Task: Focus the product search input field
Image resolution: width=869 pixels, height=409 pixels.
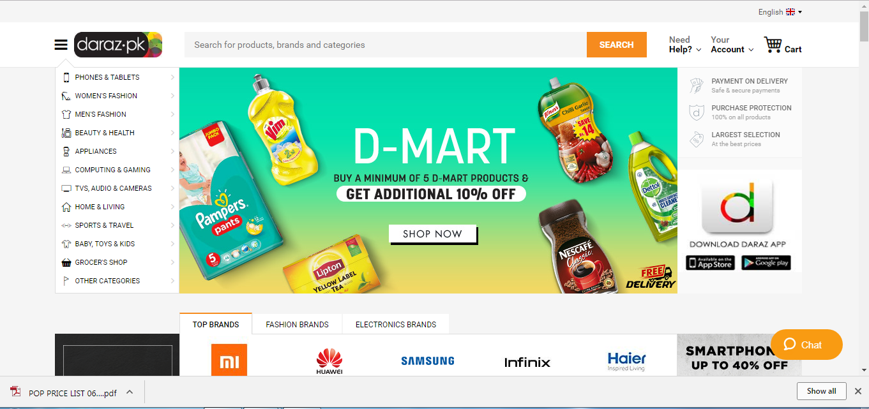Action: [x=386, y=45]
